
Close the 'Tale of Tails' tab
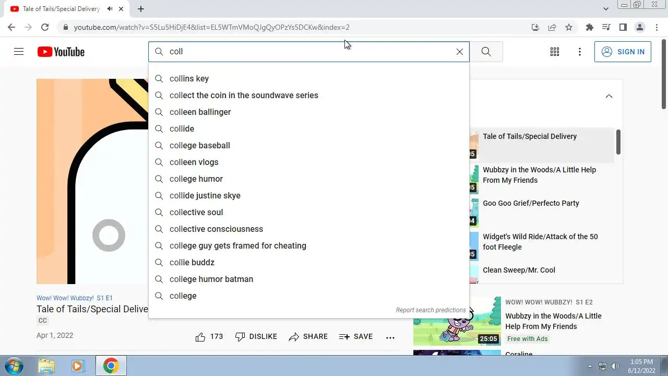pos(122,9)
